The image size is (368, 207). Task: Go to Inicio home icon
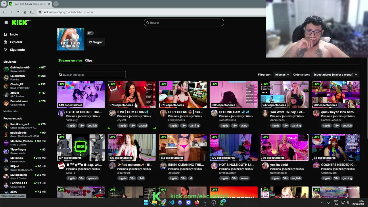pyautogui.click(x=5, y=34)
